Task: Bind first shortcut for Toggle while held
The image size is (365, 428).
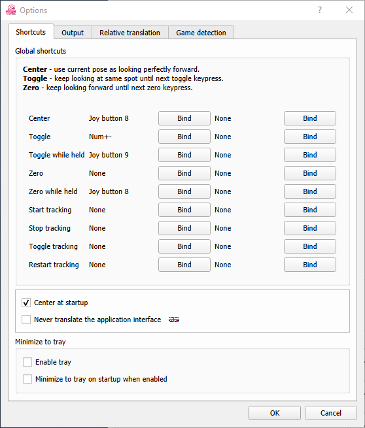Action: coord(184,155)
